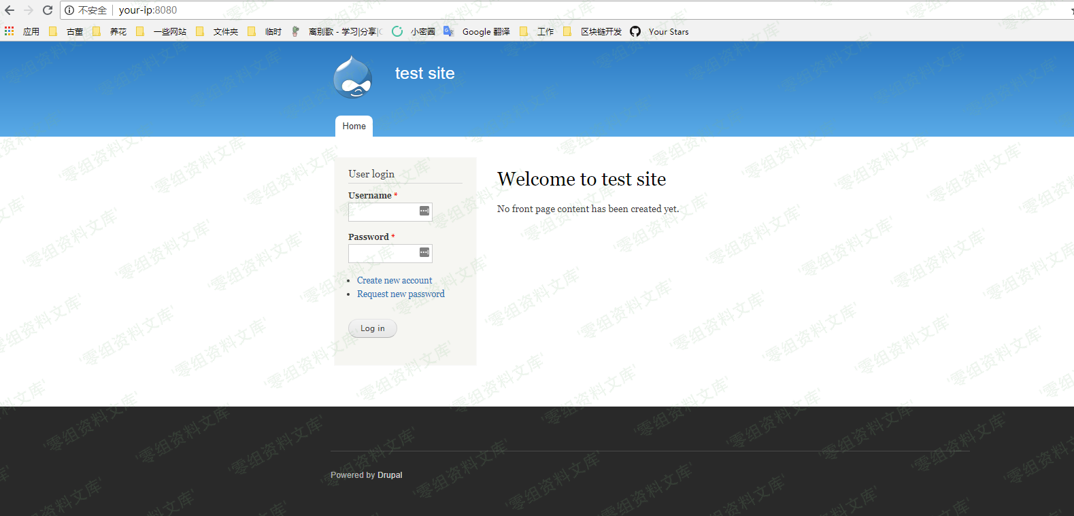Open the Apps grid shortcut
This screenshot has height=516, width=1074.
pos(9,31)
